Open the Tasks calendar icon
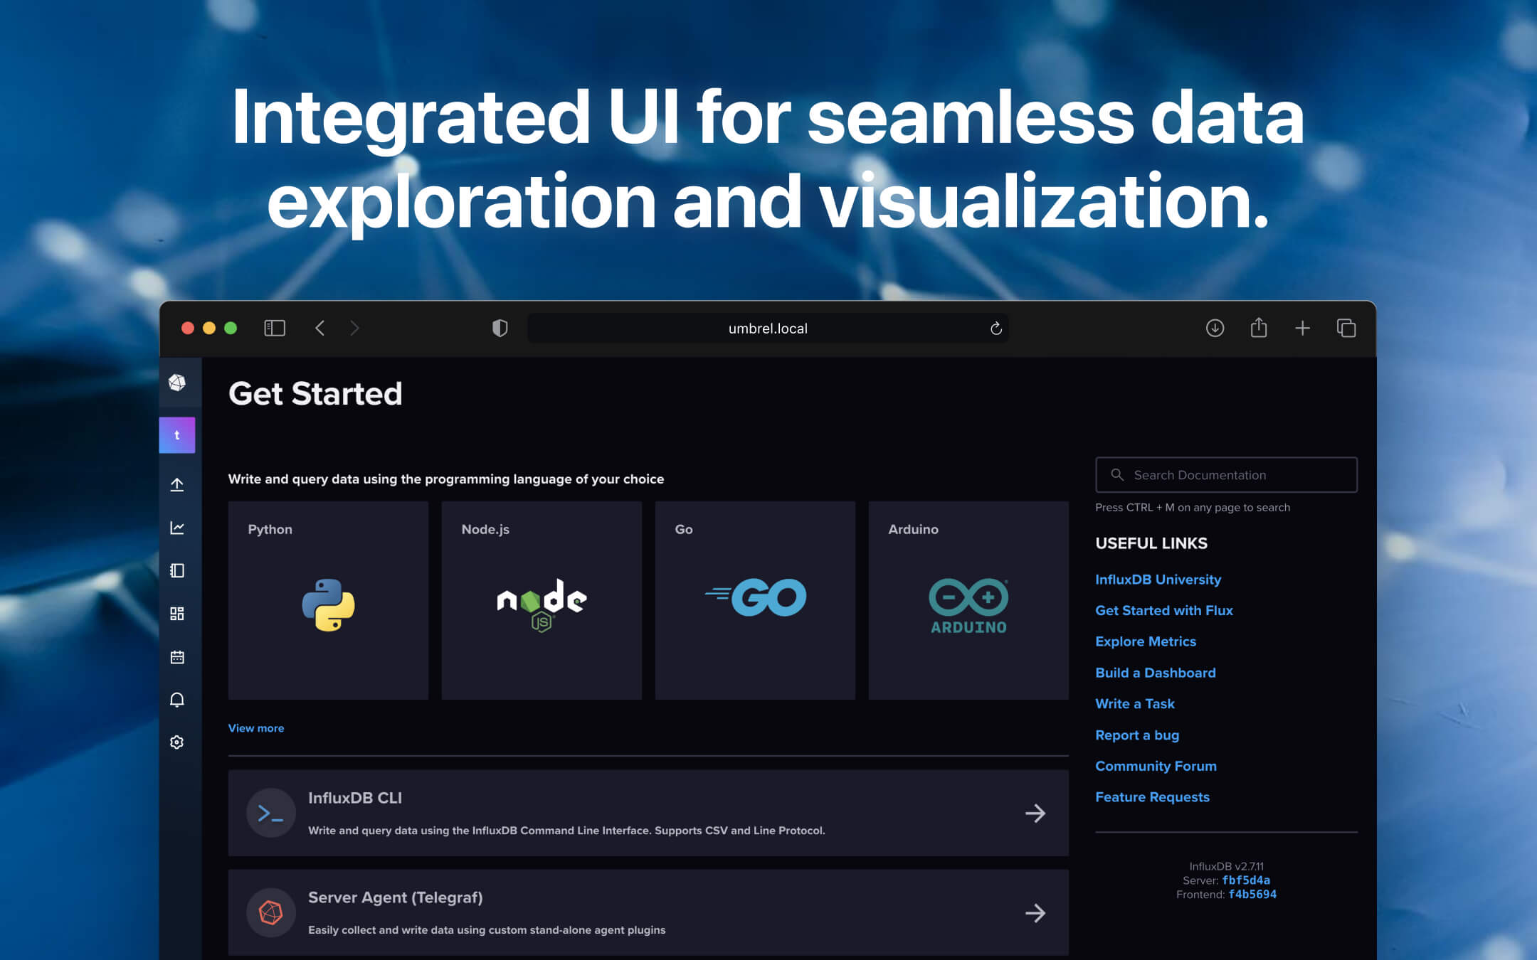The image size is (1537, 960). pyautogui.click(x=177, y=656)
